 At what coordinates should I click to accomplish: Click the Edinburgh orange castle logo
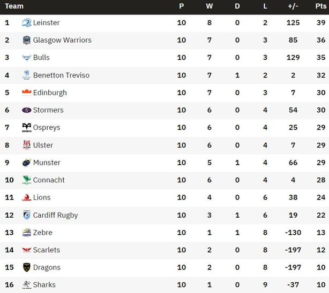[27, 92]
